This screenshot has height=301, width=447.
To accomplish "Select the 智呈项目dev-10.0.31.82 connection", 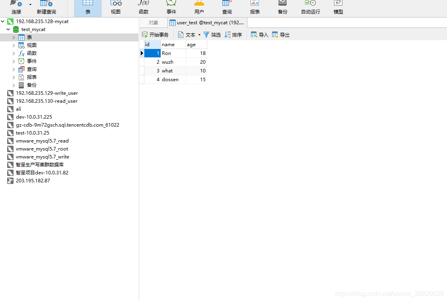I will point(42,173).
